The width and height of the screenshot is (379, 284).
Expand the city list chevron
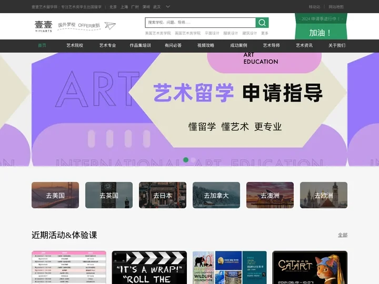168,7
